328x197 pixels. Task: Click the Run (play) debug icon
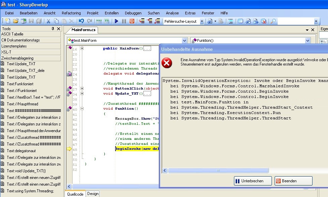116,21
